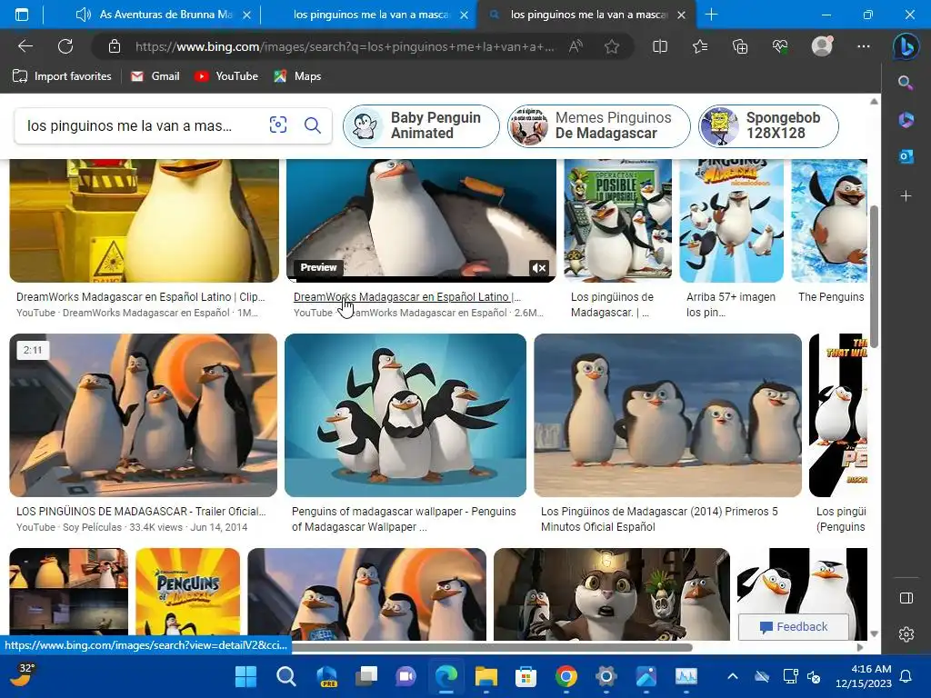Open the notification bell in taskbar
Viewport: 931px width, 698px height.
point(906,676)
